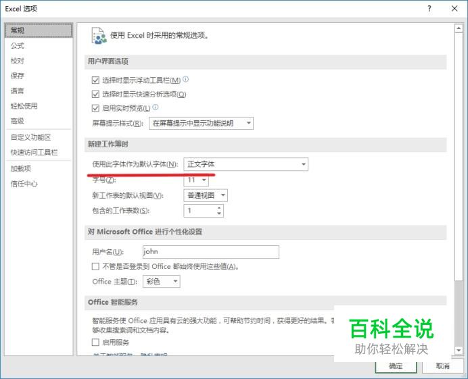The image size is (468, 379).
Task: Click the 使用此字体作为默认字体 label
Action: click(135, 164)
